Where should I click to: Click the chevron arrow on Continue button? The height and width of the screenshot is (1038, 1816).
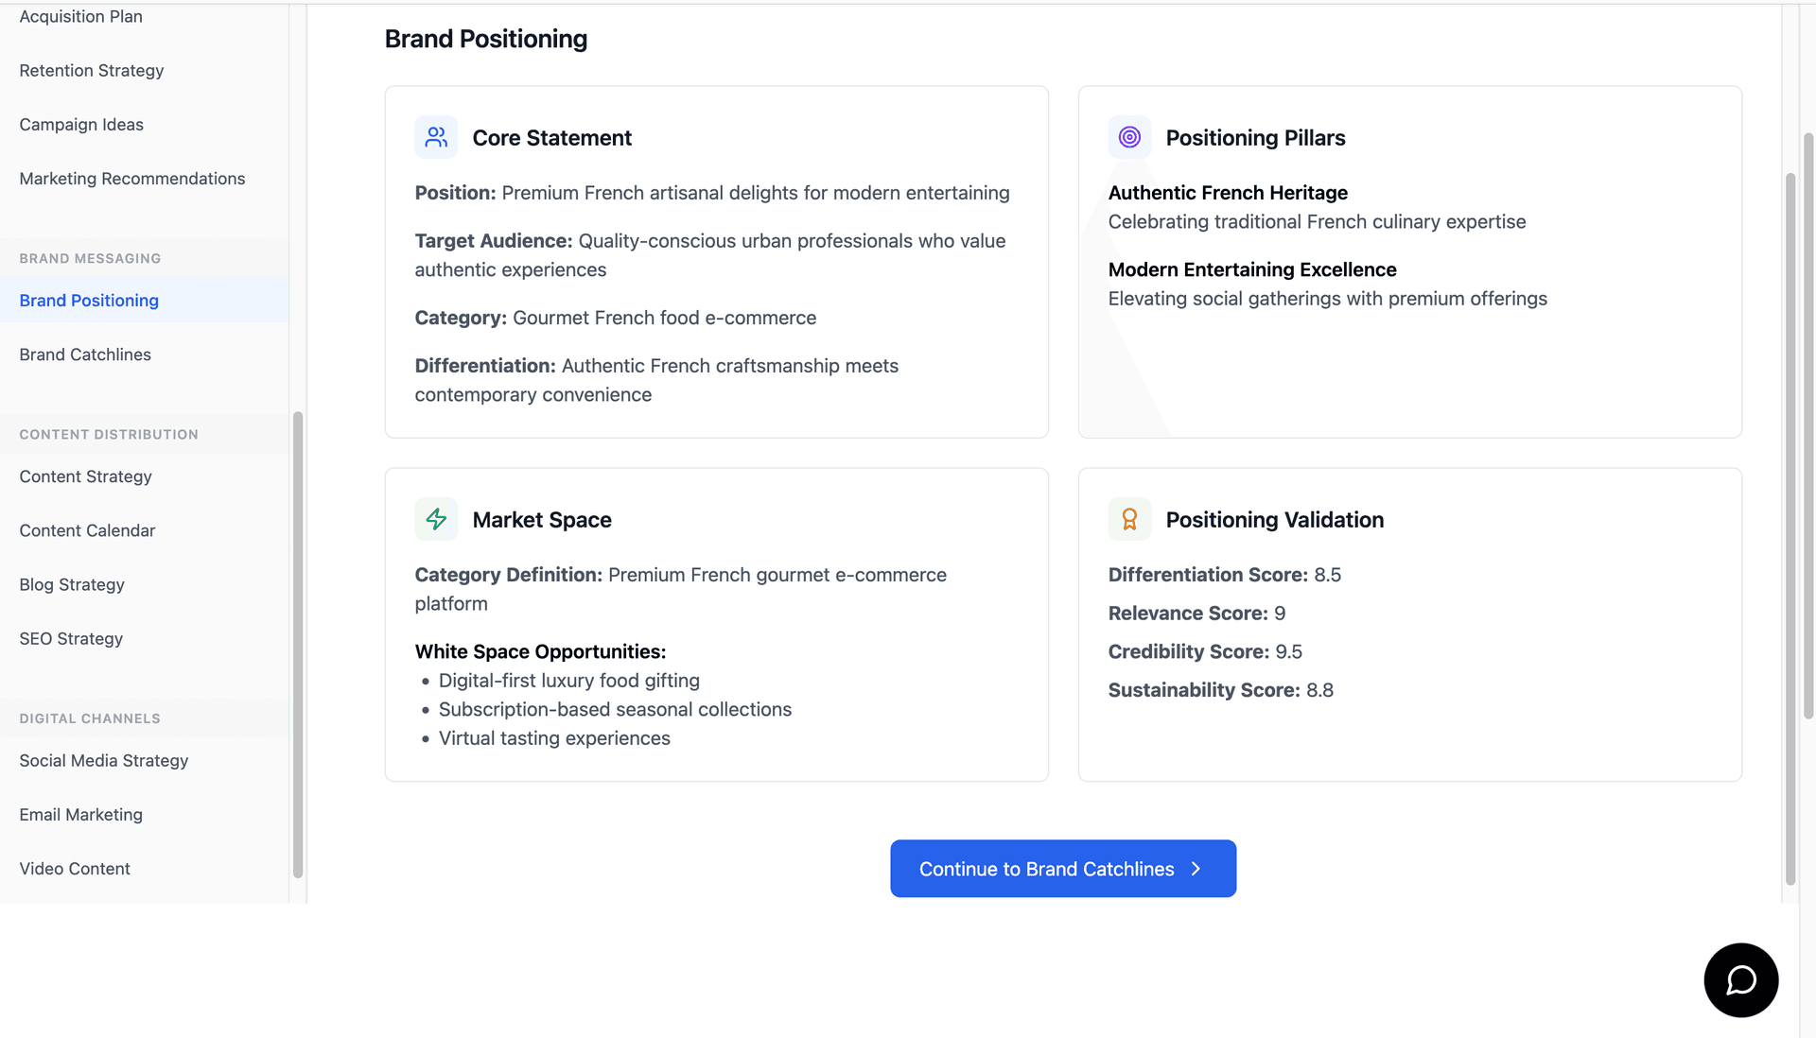[x=1196, y=869]
